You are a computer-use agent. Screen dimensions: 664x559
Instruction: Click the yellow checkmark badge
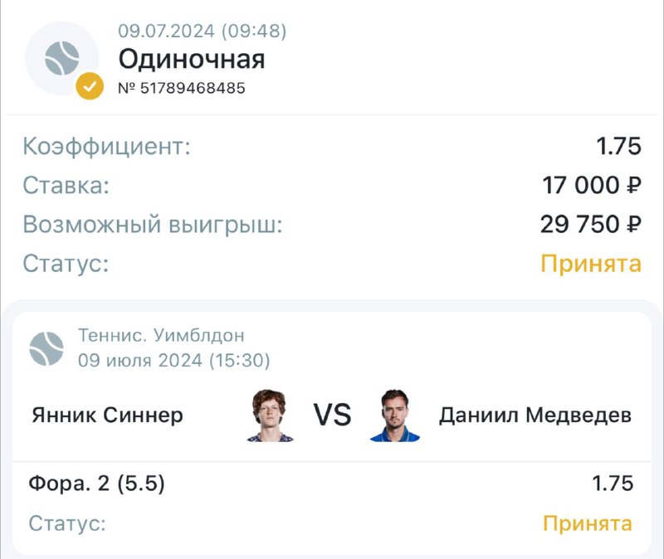click(90, 85)
